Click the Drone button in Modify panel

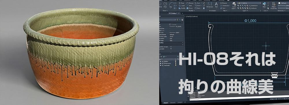coord(190,8)
